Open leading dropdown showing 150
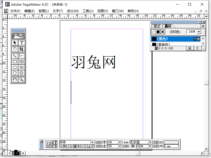The image size is (211, 158). (120, 146)
